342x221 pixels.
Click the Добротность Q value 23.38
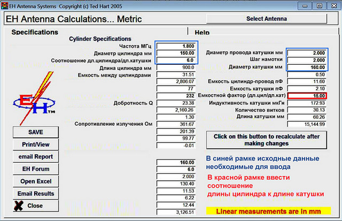[176, 103]
